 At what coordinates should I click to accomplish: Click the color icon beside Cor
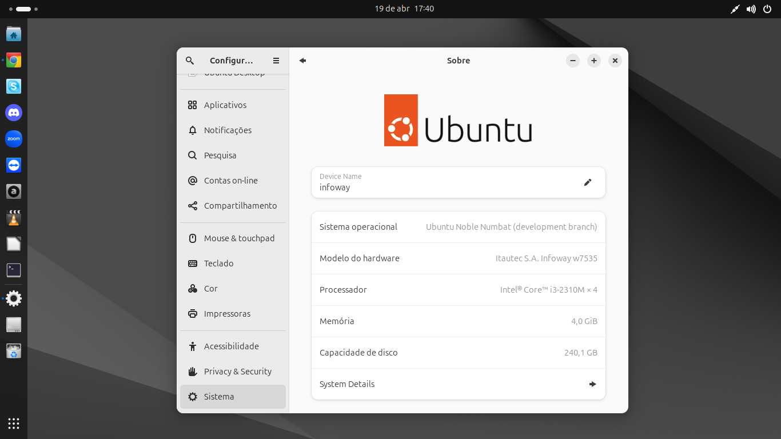[193, 289]
